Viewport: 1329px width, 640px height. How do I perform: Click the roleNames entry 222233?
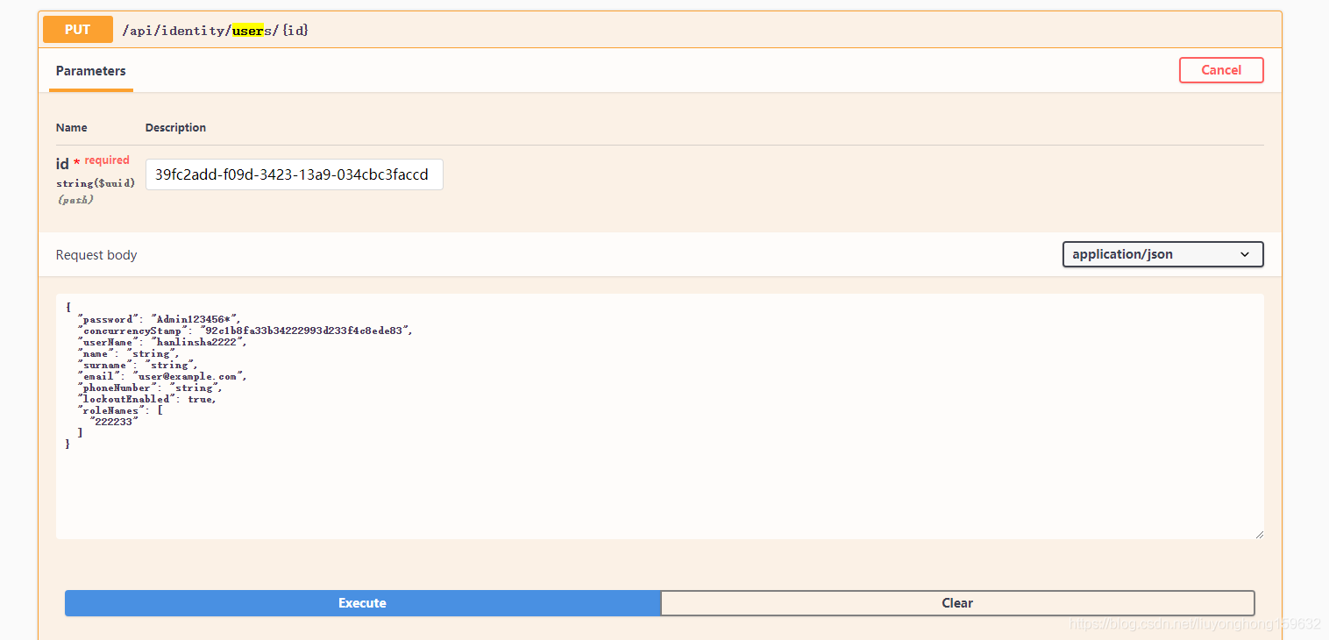pos(114,422)
